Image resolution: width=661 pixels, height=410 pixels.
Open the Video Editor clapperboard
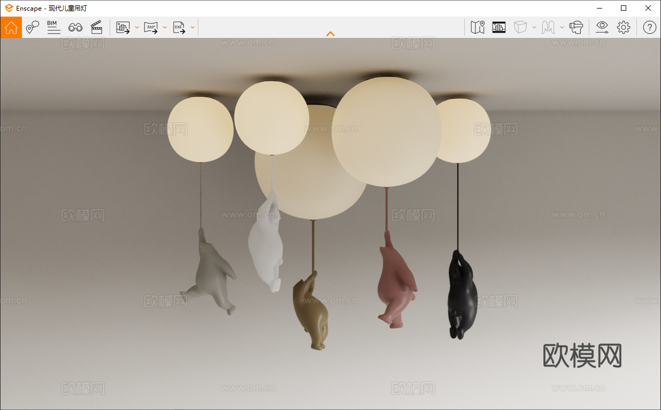click(97, 27)
